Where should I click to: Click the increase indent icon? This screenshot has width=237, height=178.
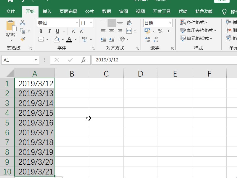[x=111, y=39]
